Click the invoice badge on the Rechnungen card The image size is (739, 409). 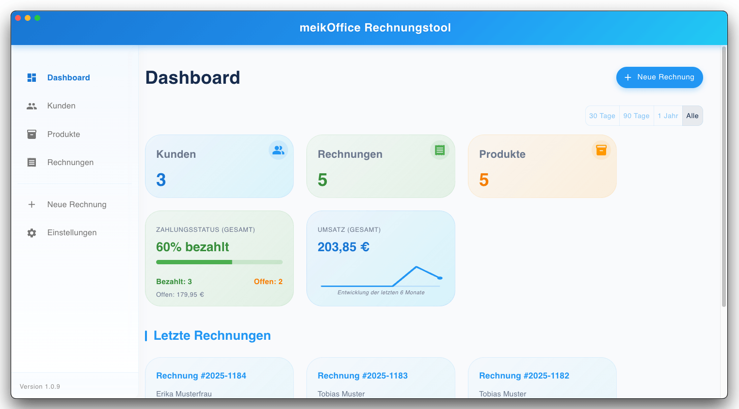[440, 150]
